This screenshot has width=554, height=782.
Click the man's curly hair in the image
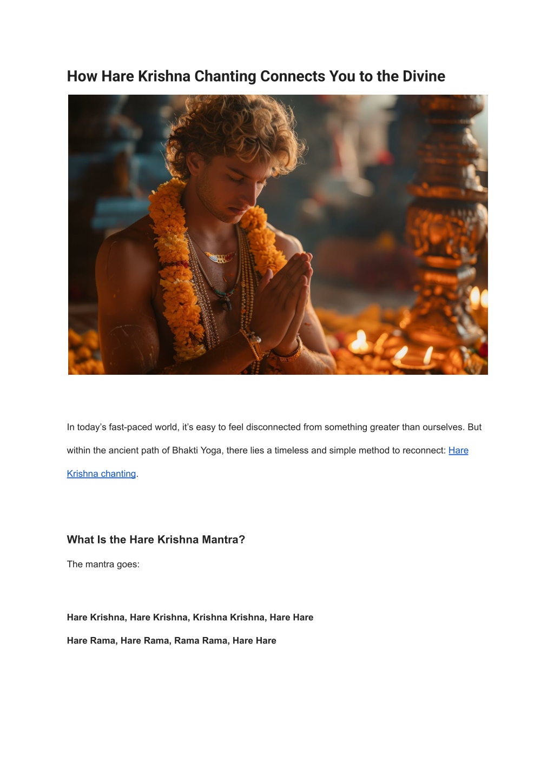coord(233,130)
